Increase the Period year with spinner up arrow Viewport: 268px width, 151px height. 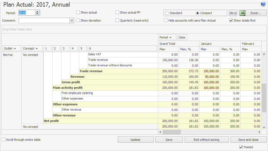click(x=37, y=12)
